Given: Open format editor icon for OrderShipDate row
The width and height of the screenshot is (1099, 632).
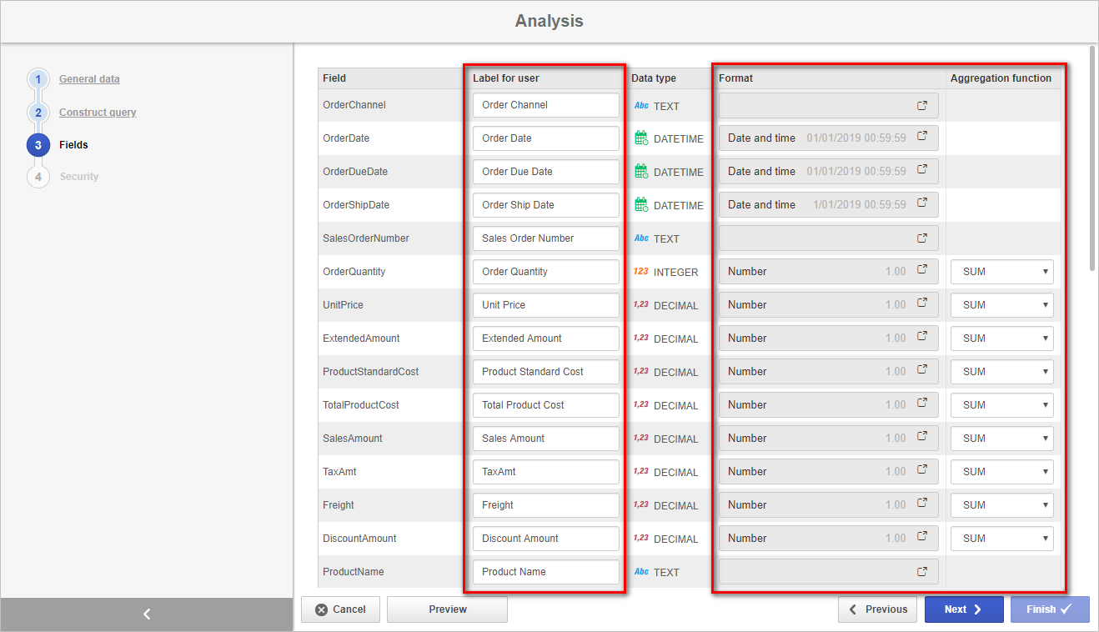Looking at the screenshot, I should click(x=922, y=203).
